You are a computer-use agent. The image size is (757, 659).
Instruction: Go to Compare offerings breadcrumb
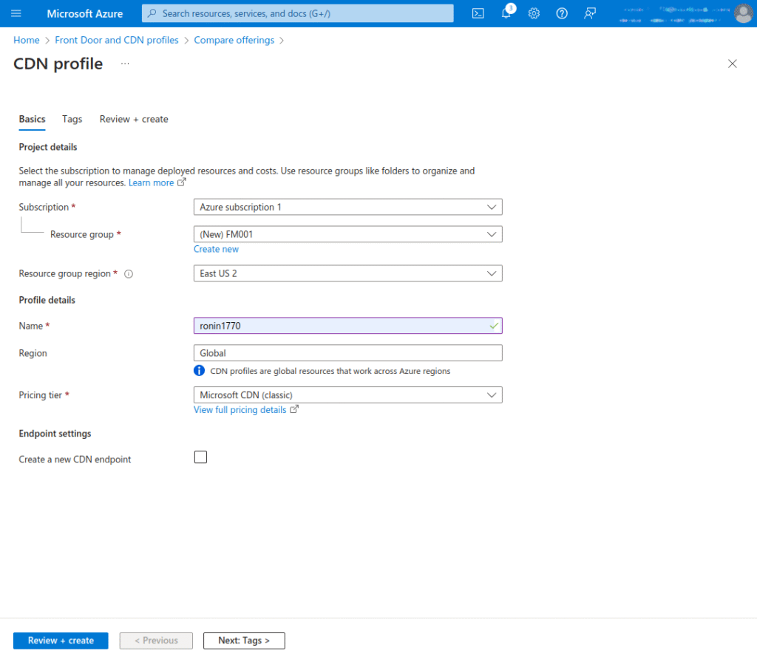[234, 40]
